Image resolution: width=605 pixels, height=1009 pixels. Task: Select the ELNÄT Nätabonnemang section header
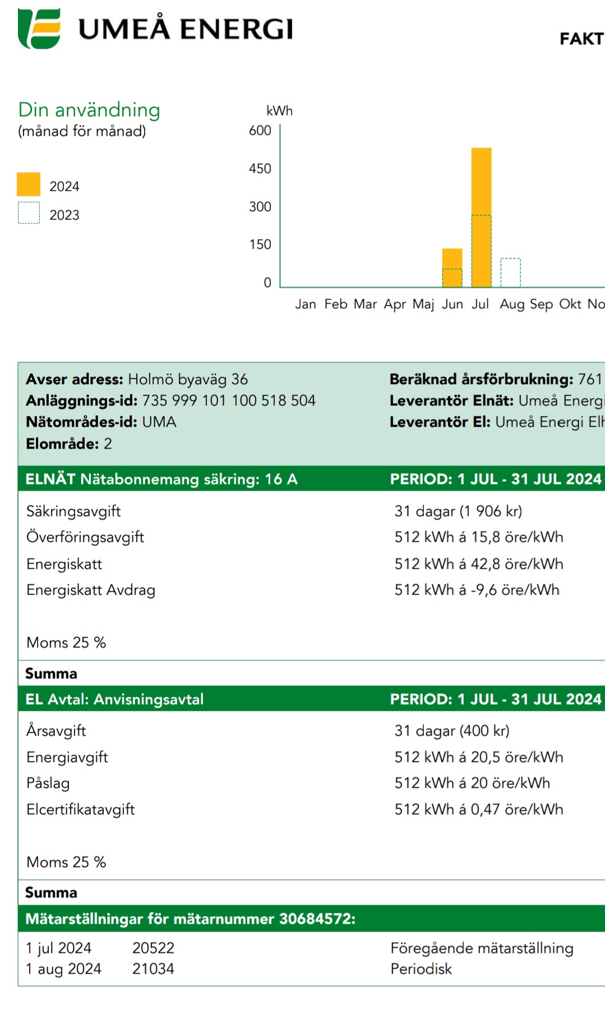(161, 479)
